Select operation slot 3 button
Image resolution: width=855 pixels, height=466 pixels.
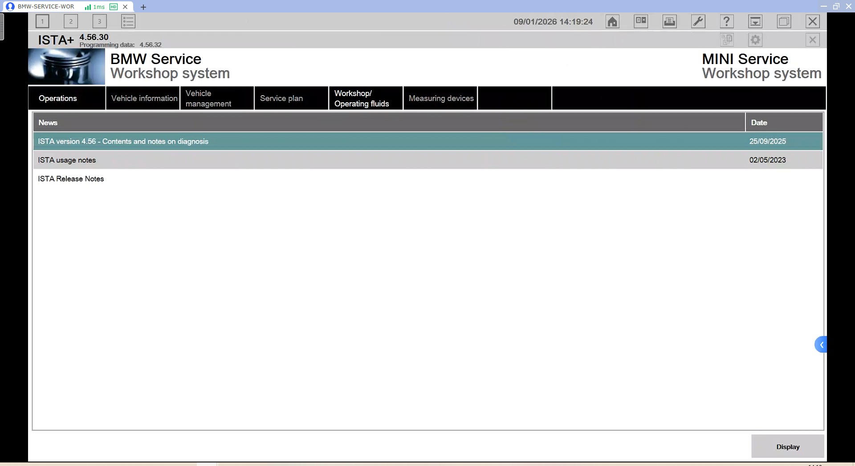coord(99,21)
